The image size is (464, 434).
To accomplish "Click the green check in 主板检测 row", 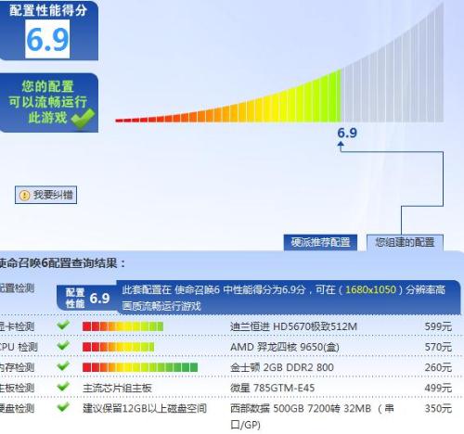I will click(63, 387).
